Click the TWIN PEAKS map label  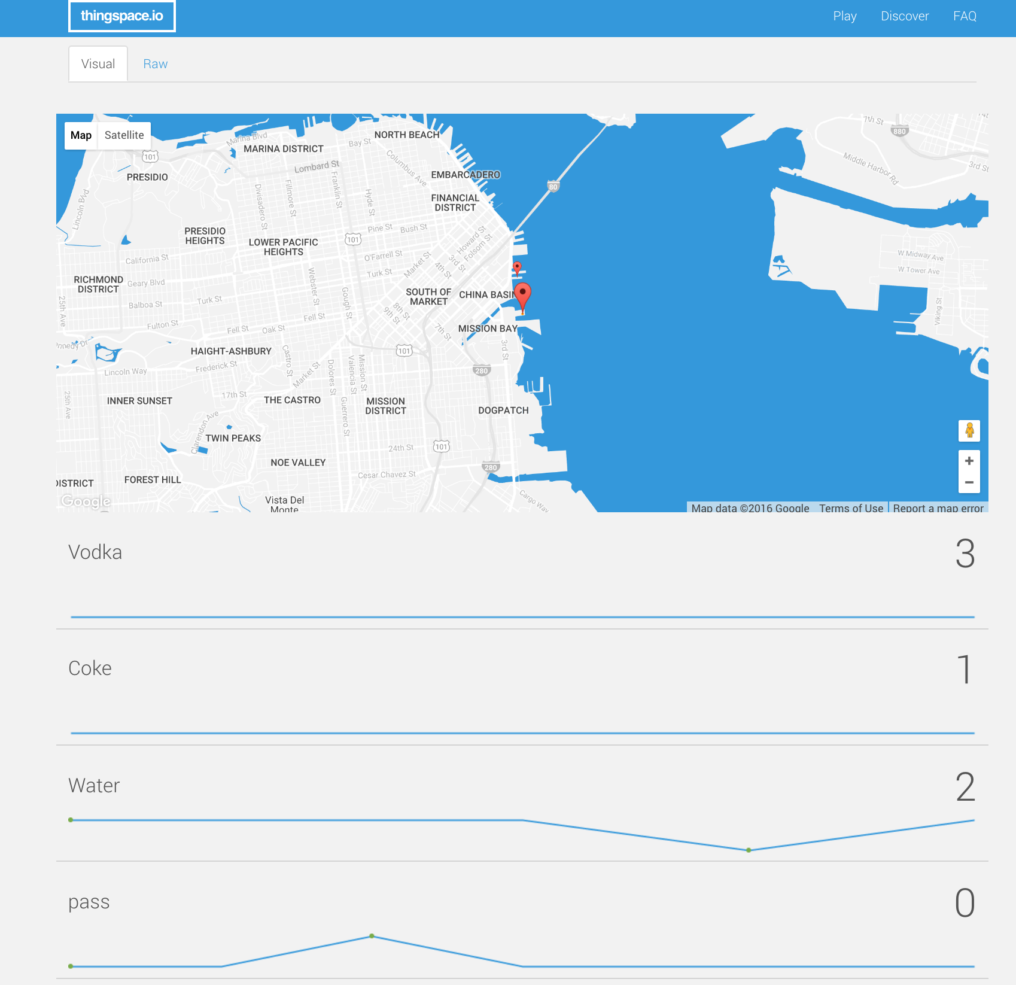(233, 438)
